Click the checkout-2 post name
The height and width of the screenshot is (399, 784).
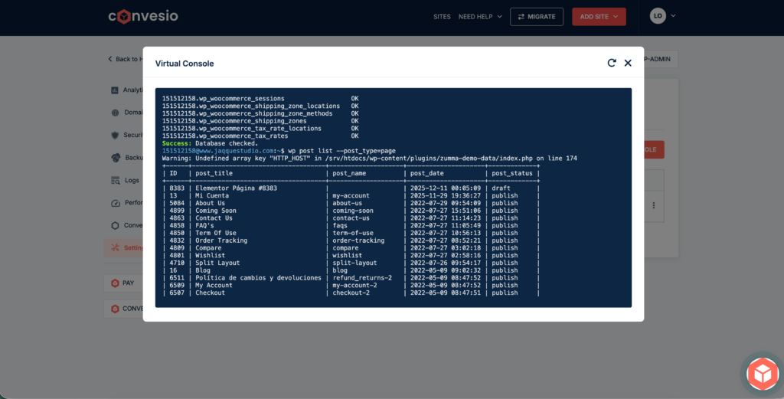pos(351,293)
